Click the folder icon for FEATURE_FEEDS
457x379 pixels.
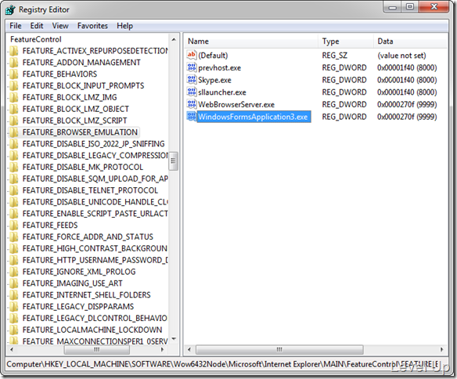point(13,226)
